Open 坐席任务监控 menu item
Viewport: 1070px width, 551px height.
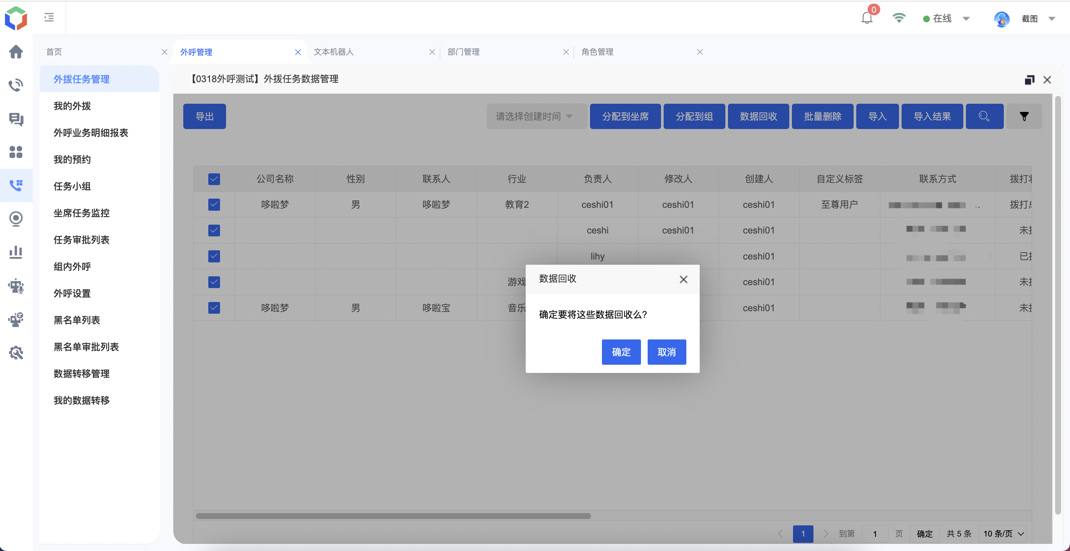(x=81, y=213)
